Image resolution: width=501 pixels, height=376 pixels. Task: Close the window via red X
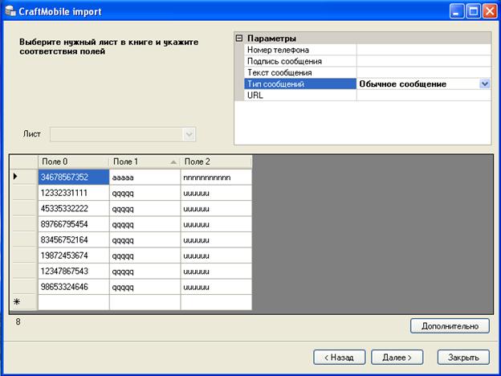pyautogui.click(x=490, y=11)
